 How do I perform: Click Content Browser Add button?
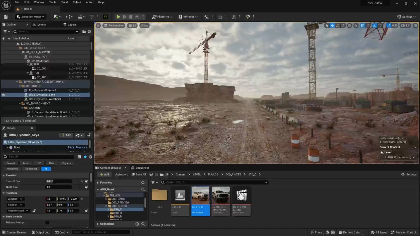pos(104,174)
